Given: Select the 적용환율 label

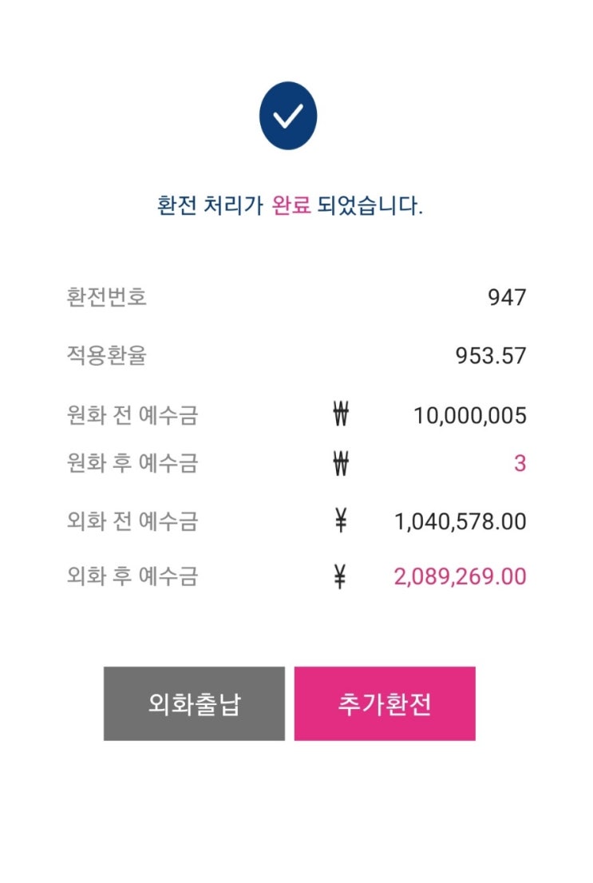Looking at the screenshot, I should point(107,356).
